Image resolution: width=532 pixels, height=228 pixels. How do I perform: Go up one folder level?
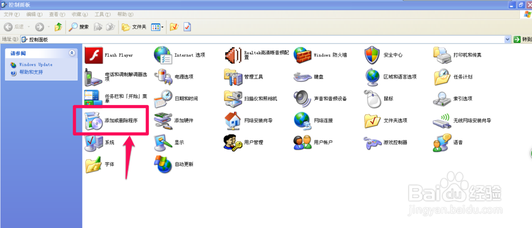(x=59, y=27)
